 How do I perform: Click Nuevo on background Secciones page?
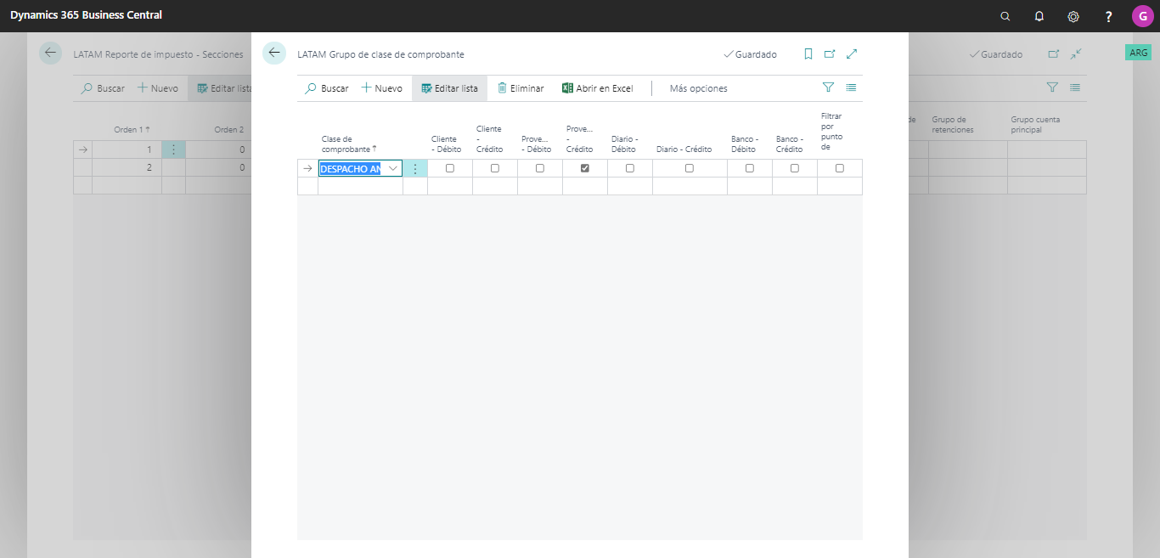coord(158,88)
